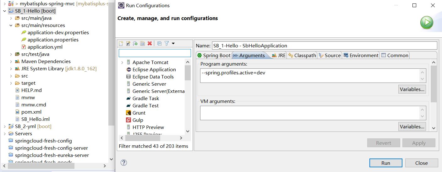442x172 pixels.
Task: Select HELP.md in Package Explorer
Action: click(x=31, y=90)
